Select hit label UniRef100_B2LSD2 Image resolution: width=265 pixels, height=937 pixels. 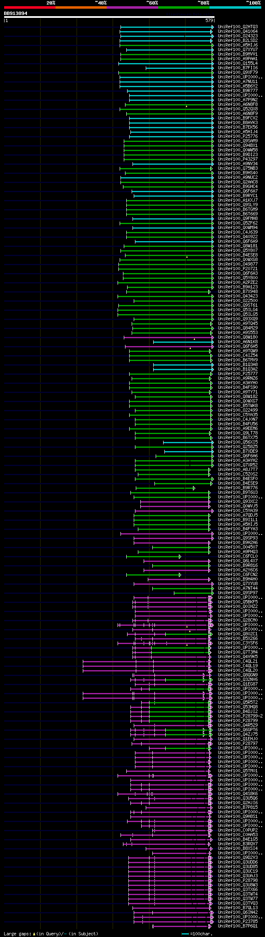[x=238, y=40]
